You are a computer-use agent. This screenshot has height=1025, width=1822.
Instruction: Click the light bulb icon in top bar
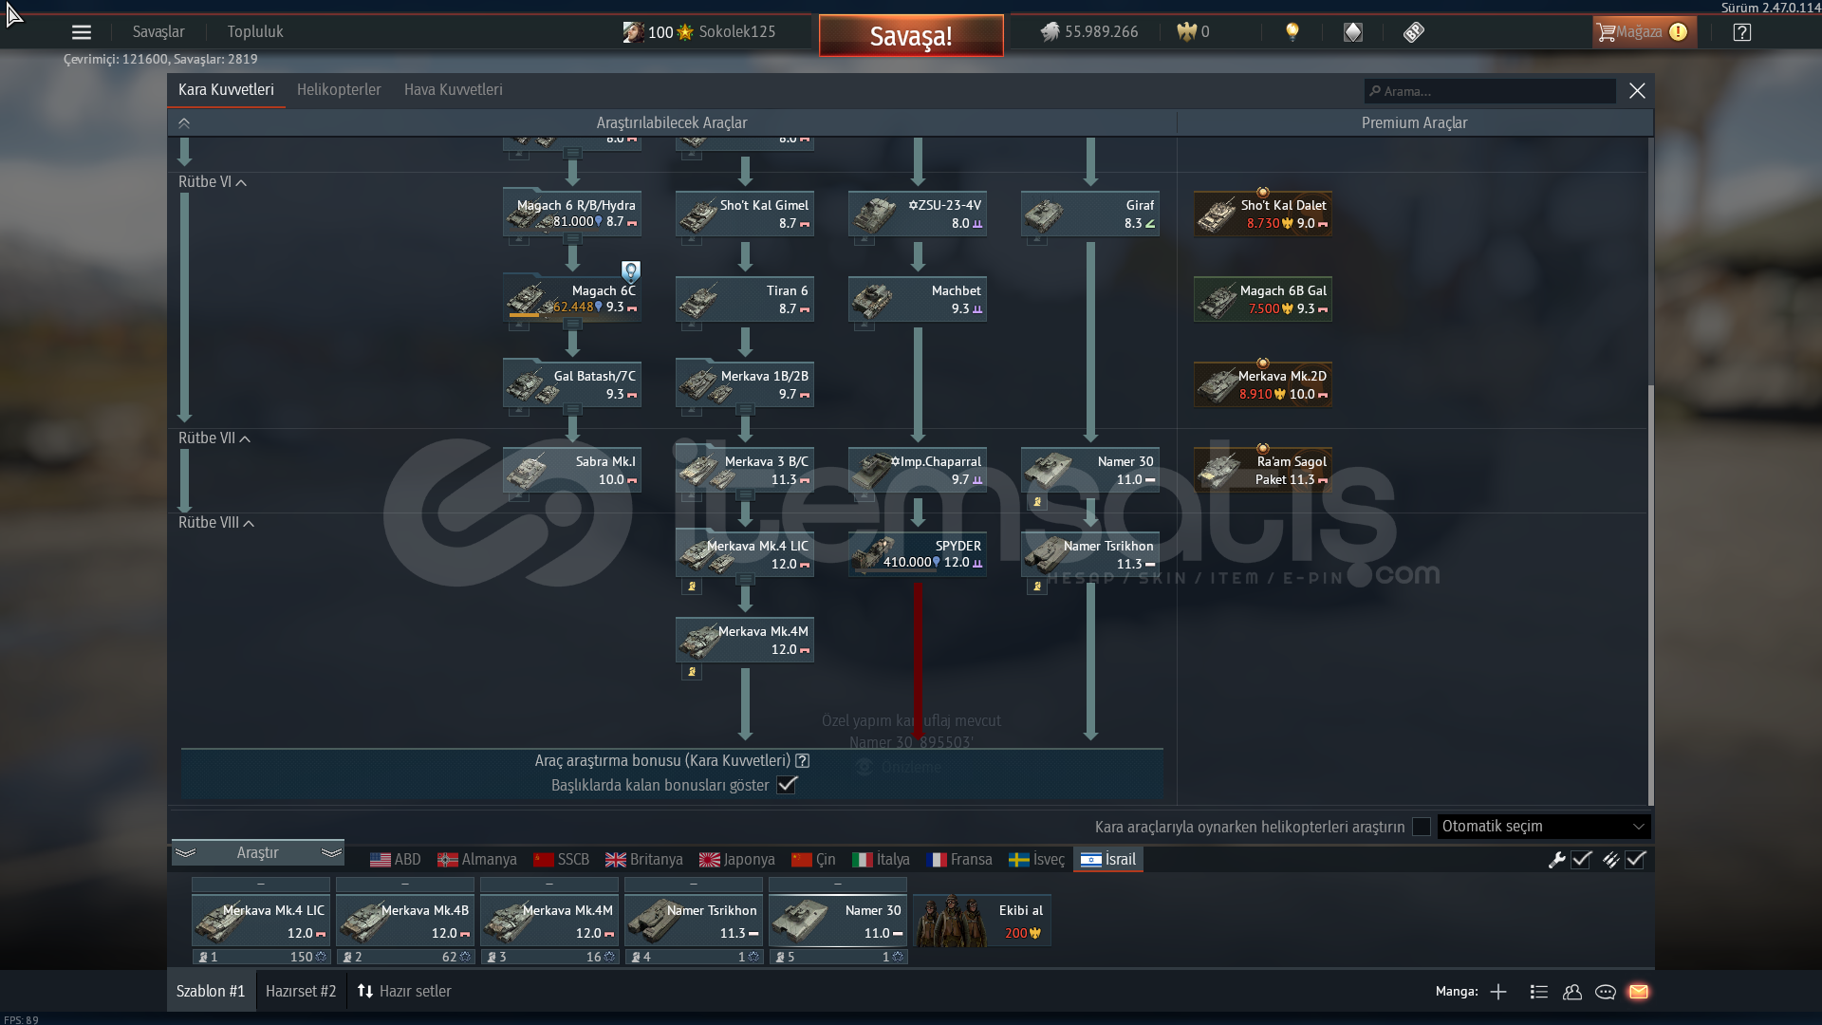click(x=1292, y=32)
